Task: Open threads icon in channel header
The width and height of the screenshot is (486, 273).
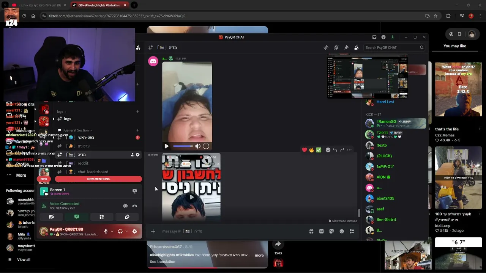Action: 326,47
